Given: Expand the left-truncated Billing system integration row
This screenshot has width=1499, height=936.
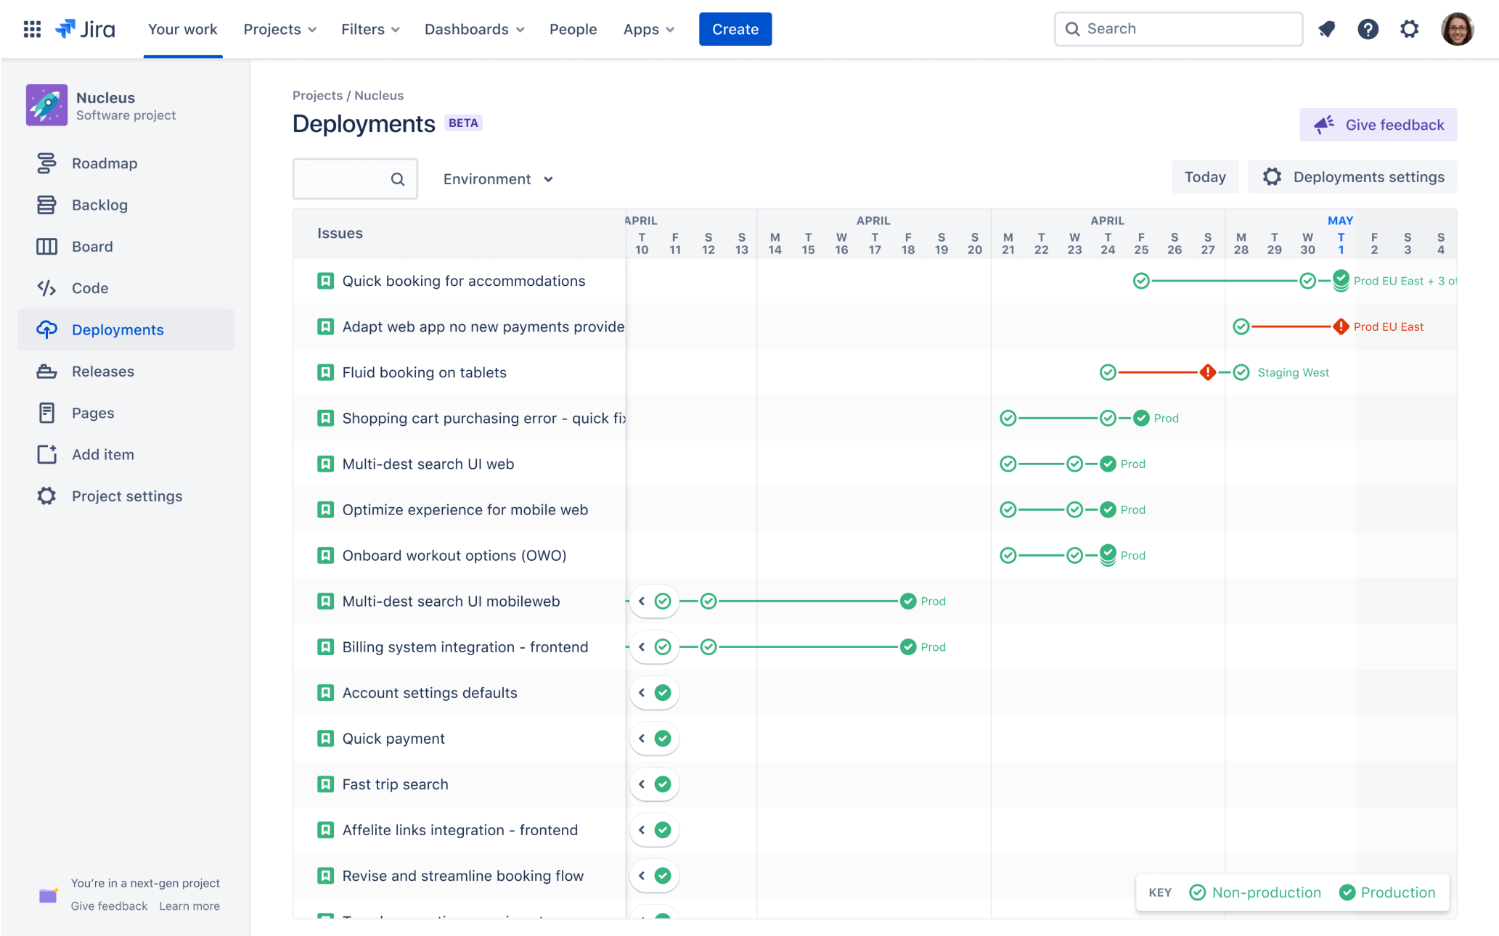Looking at the screenshot, I should pyautogui.click(x=642, y=647).
